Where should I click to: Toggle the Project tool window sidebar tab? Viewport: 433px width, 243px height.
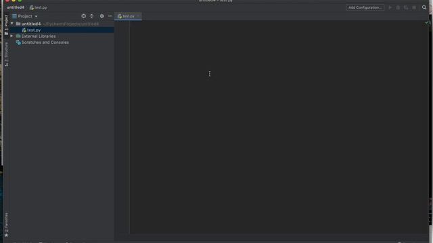point(6,24)
